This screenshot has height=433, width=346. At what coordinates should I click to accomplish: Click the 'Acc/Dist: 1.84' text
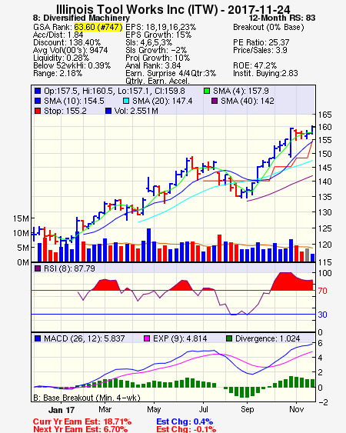[x=58, y=35]
